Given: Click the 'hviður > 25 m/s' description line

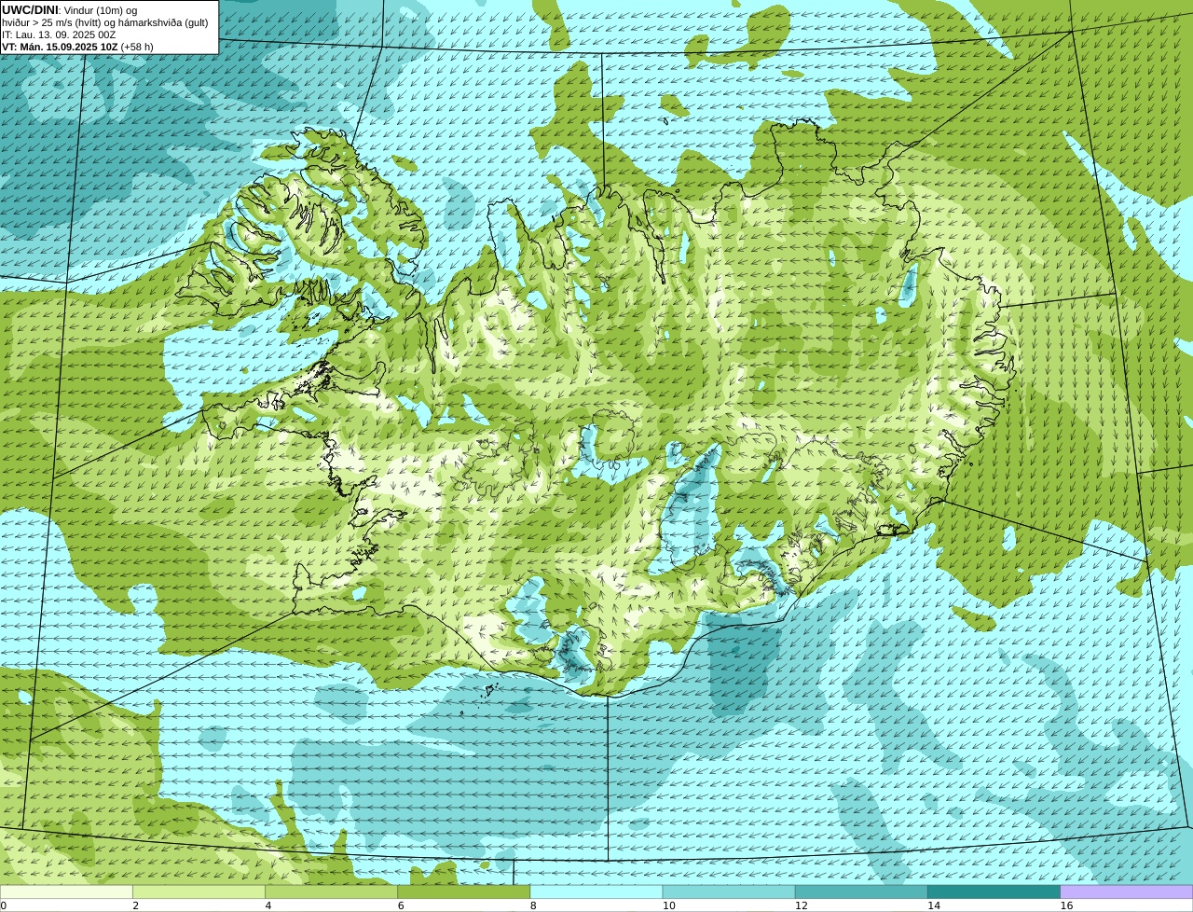Looking at the screenshot, I should (x=105, y=22).
